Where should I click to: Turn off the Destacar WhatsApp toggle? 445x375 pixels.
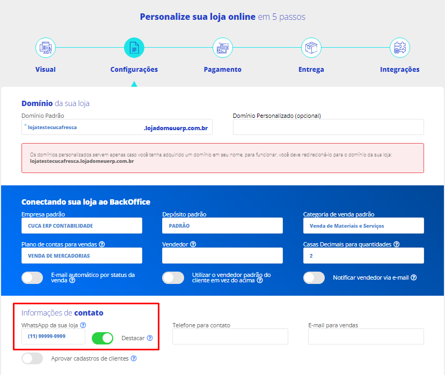click(103, 338)
